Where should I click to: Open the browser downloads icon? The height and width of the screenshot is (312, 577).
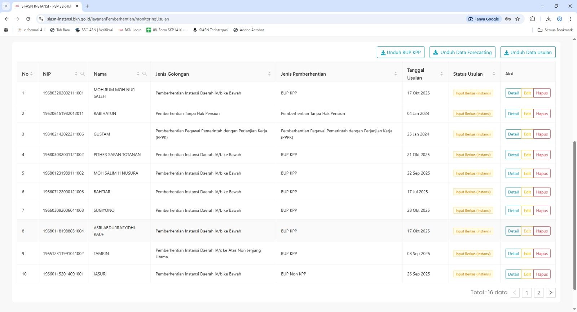tap(549, 19)
